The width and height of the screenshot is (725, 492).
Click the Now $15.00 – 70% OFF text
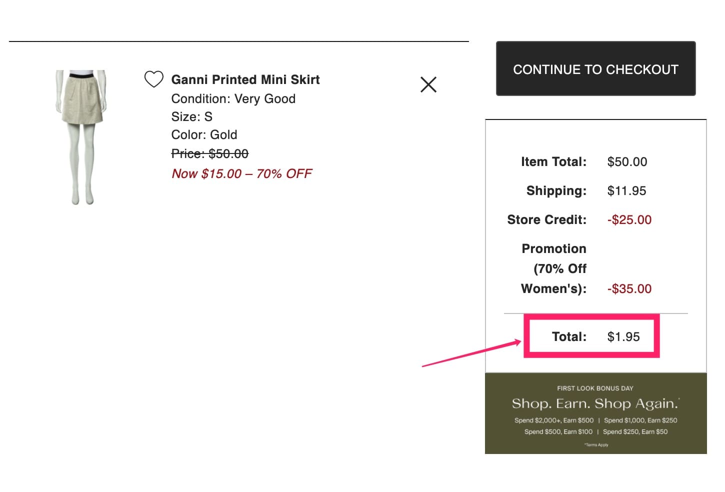point(241,173)
